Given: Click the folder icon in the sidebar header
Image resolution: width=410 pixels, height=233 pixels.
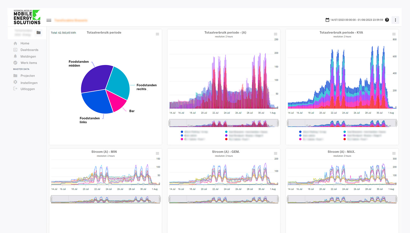Looking at the screenshot, I should coord(39,33).
